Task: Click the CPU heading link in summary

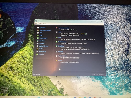Action: coord(60,32)
